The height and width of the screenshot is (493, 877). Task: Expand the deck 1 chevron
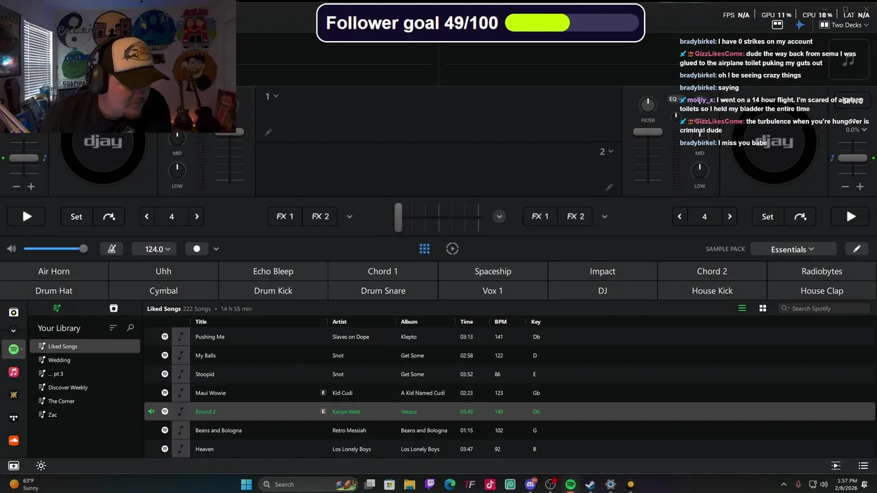tap(276, 96)
